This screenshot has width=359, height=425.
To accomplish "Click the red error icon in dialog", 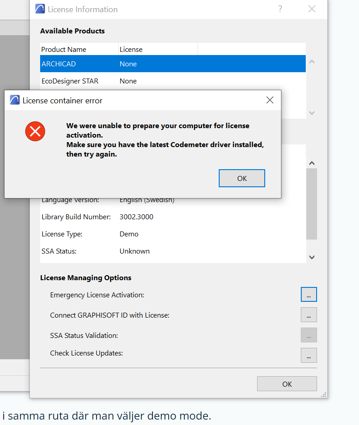I will tap(35, 131).
